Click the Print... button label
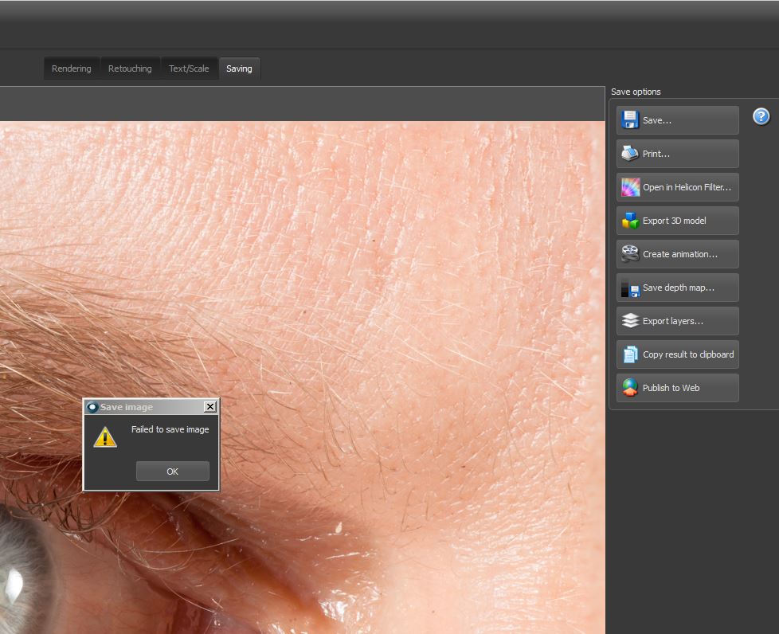 pos(656,154)
